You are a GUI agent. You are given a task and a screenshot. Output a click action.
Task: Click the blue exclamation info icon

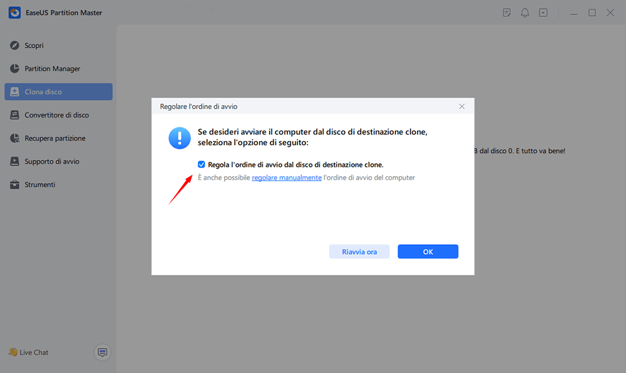click(x=180, y=138)
